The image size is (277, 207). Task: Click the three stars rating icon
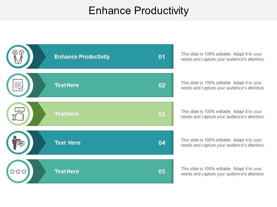[x=18, y=172]
